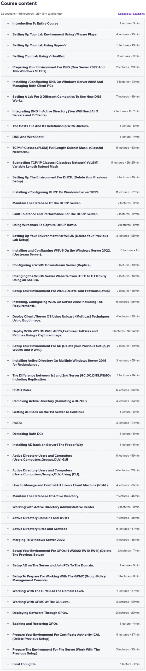Click chevron beside Setting Up Your Lab Using Hyper-V

point(8,45)
